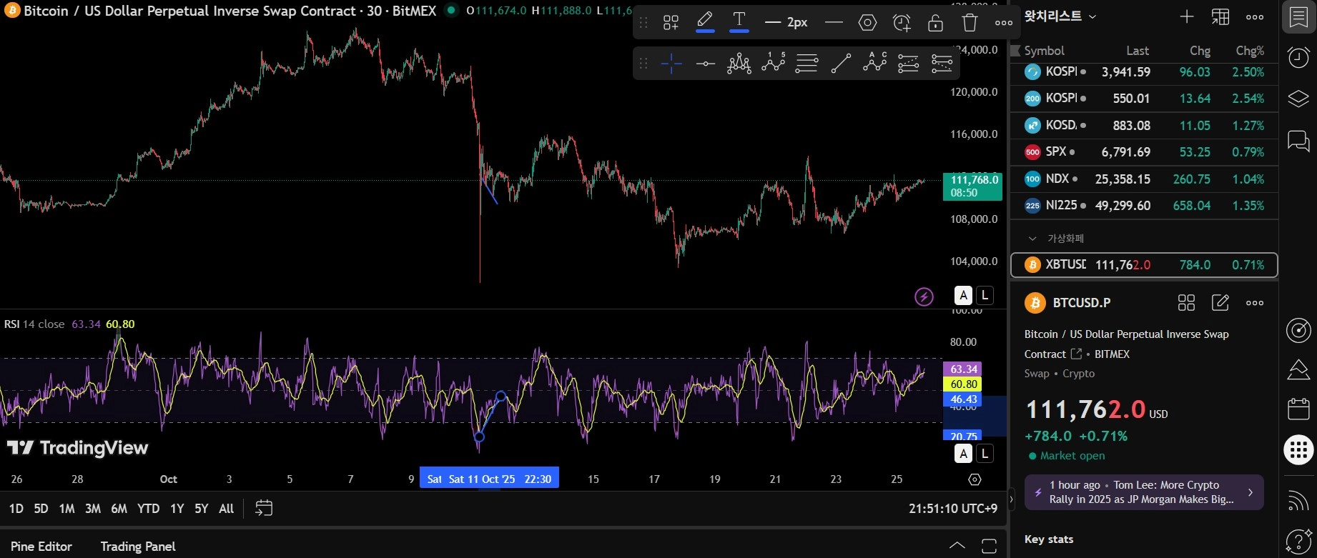Image resolution: width=1317 pixels, height=558 pixels.
Task: Select the trend line tool
Action: coord(841,64)
